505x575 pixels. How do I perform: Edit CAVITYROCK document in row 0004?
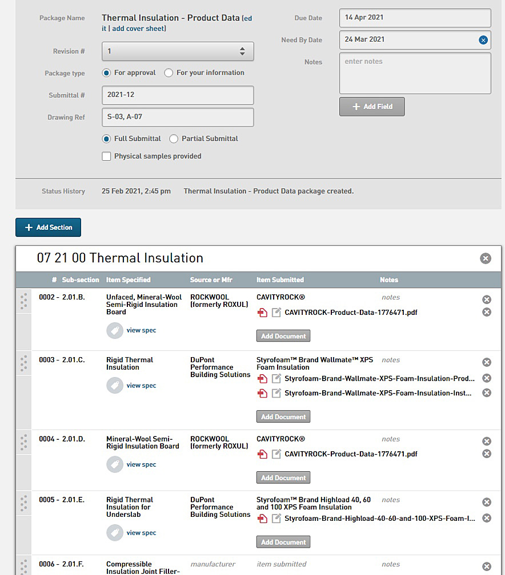pyautogui.click(x=276, y=454)
